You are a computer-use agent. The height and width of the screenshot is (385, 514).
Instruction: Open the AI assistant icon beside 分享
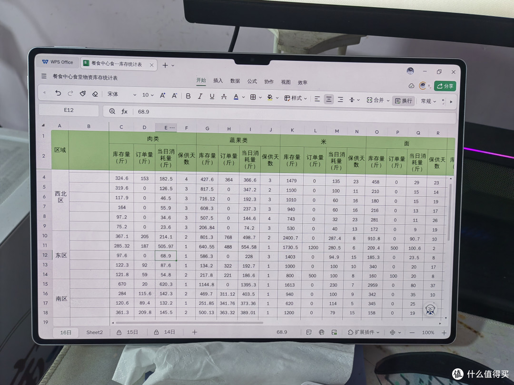tap(423, 86)
